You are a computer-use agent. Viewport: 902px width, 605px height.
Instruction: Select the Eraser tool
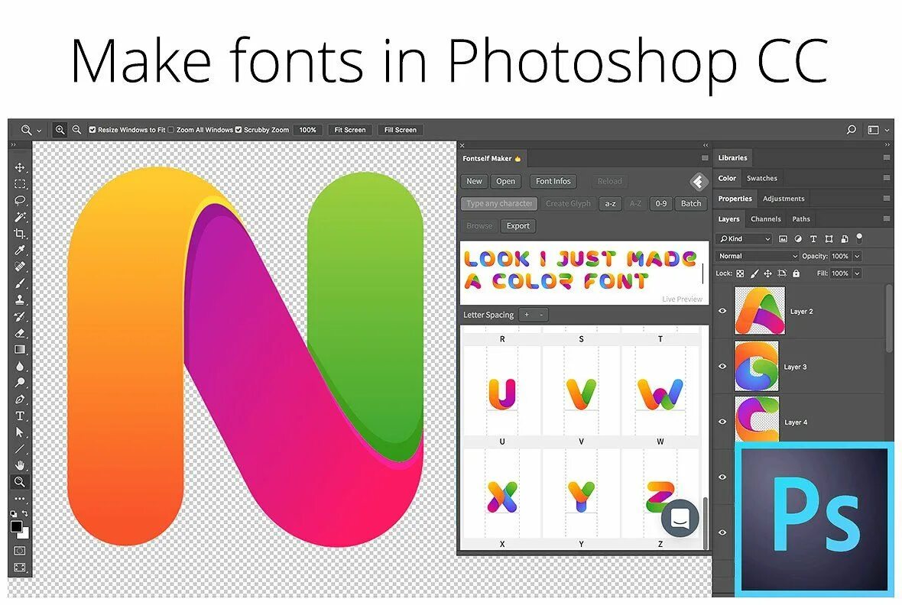pyautogui.click(x=20, y=333)
